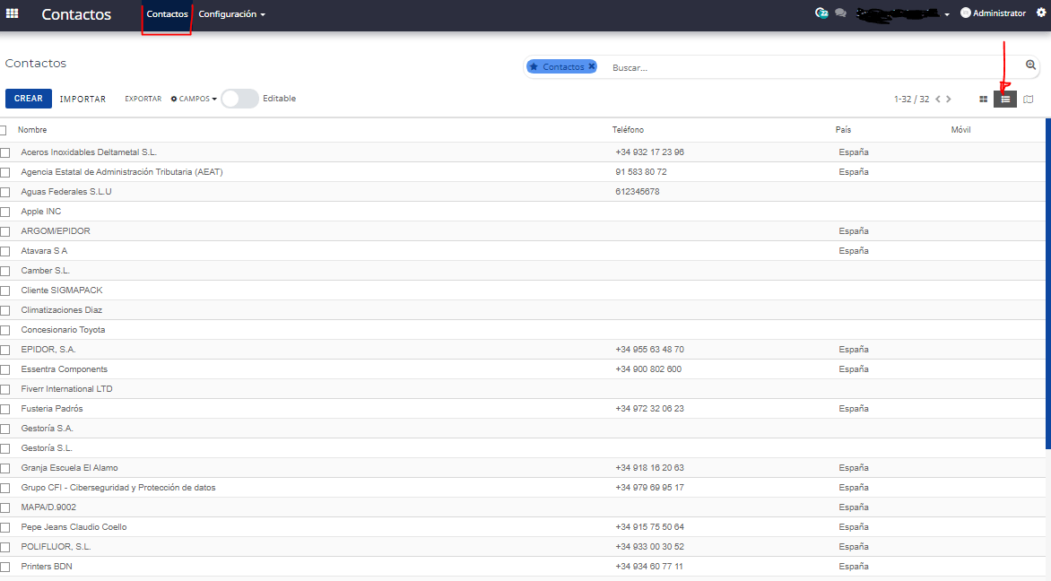Sort by the Teléfono column header
Screen dimensions: 1051x581
(x=628, y=129)
